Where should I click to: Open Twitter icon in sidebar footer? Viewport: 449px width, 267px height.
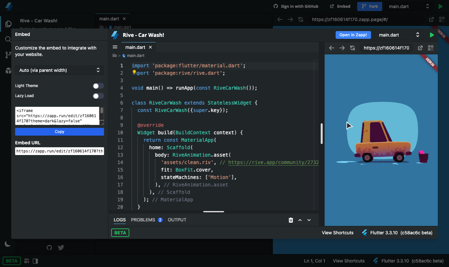point(61,248)
